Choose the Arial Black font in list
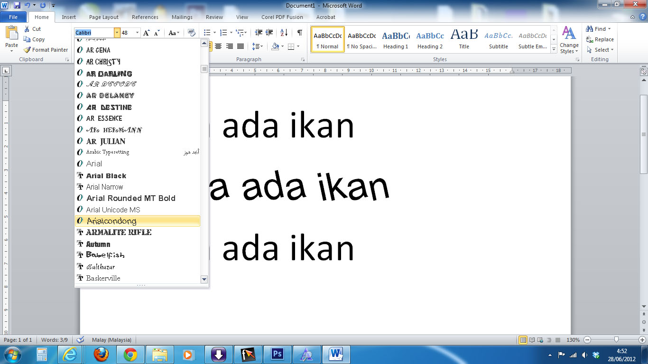Screen dimensions: 648x364 [x=138, y=175]
